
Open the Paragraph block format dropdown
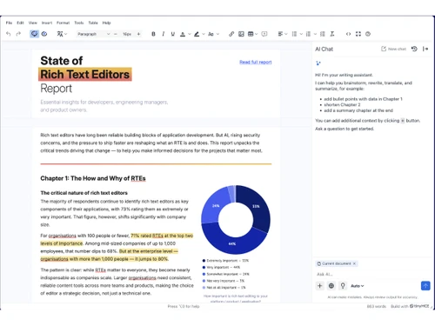(x=93, y=34)
